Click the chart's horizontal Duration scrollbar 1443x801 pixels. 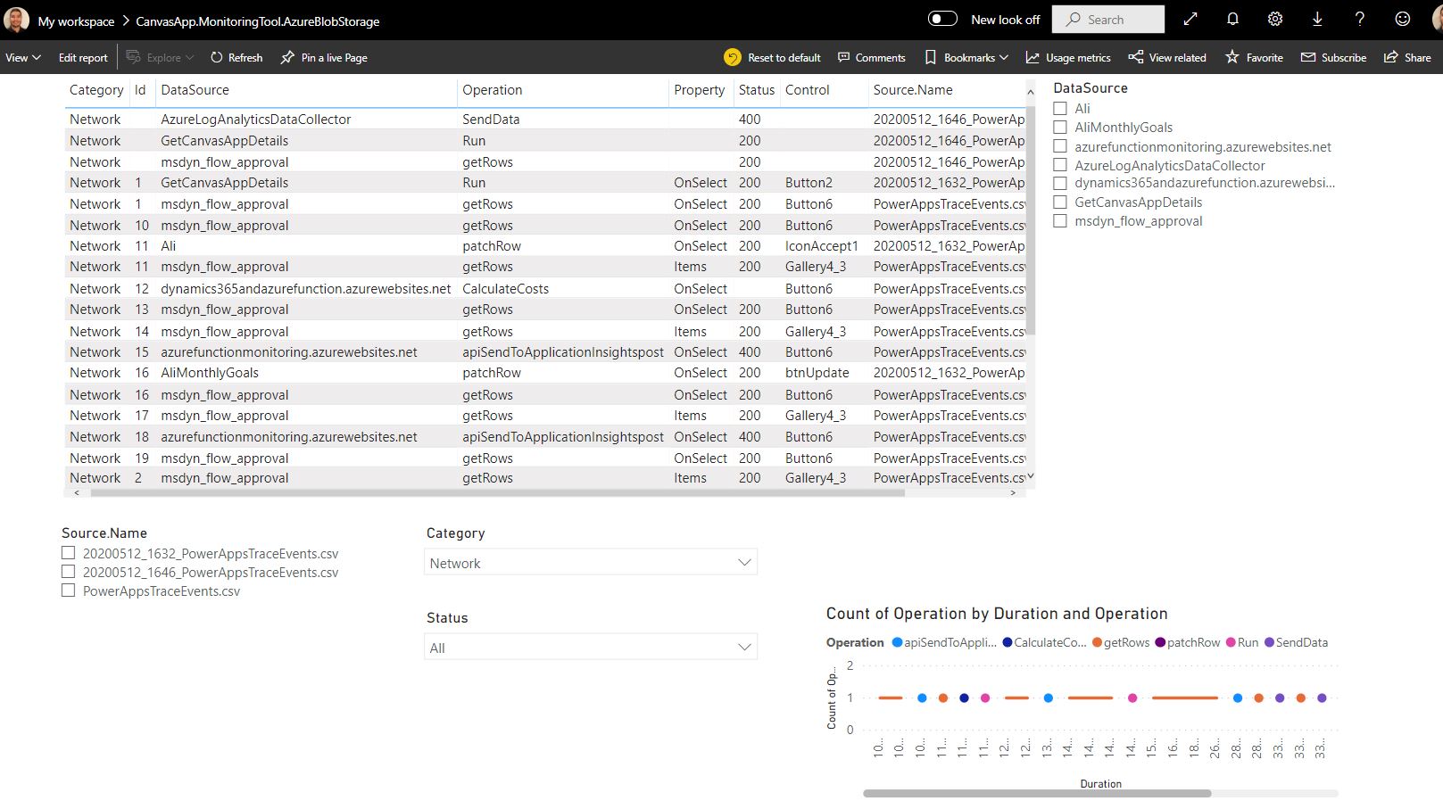click(1037, 793)
